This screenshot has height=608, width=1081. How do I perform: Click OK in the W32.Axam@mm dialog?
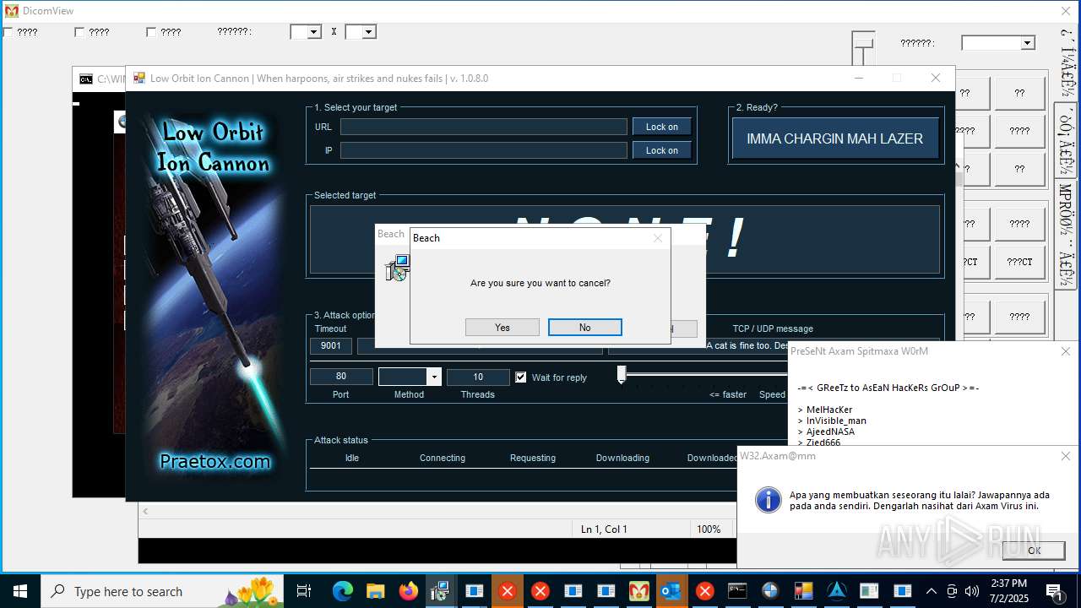[1034, 550]
